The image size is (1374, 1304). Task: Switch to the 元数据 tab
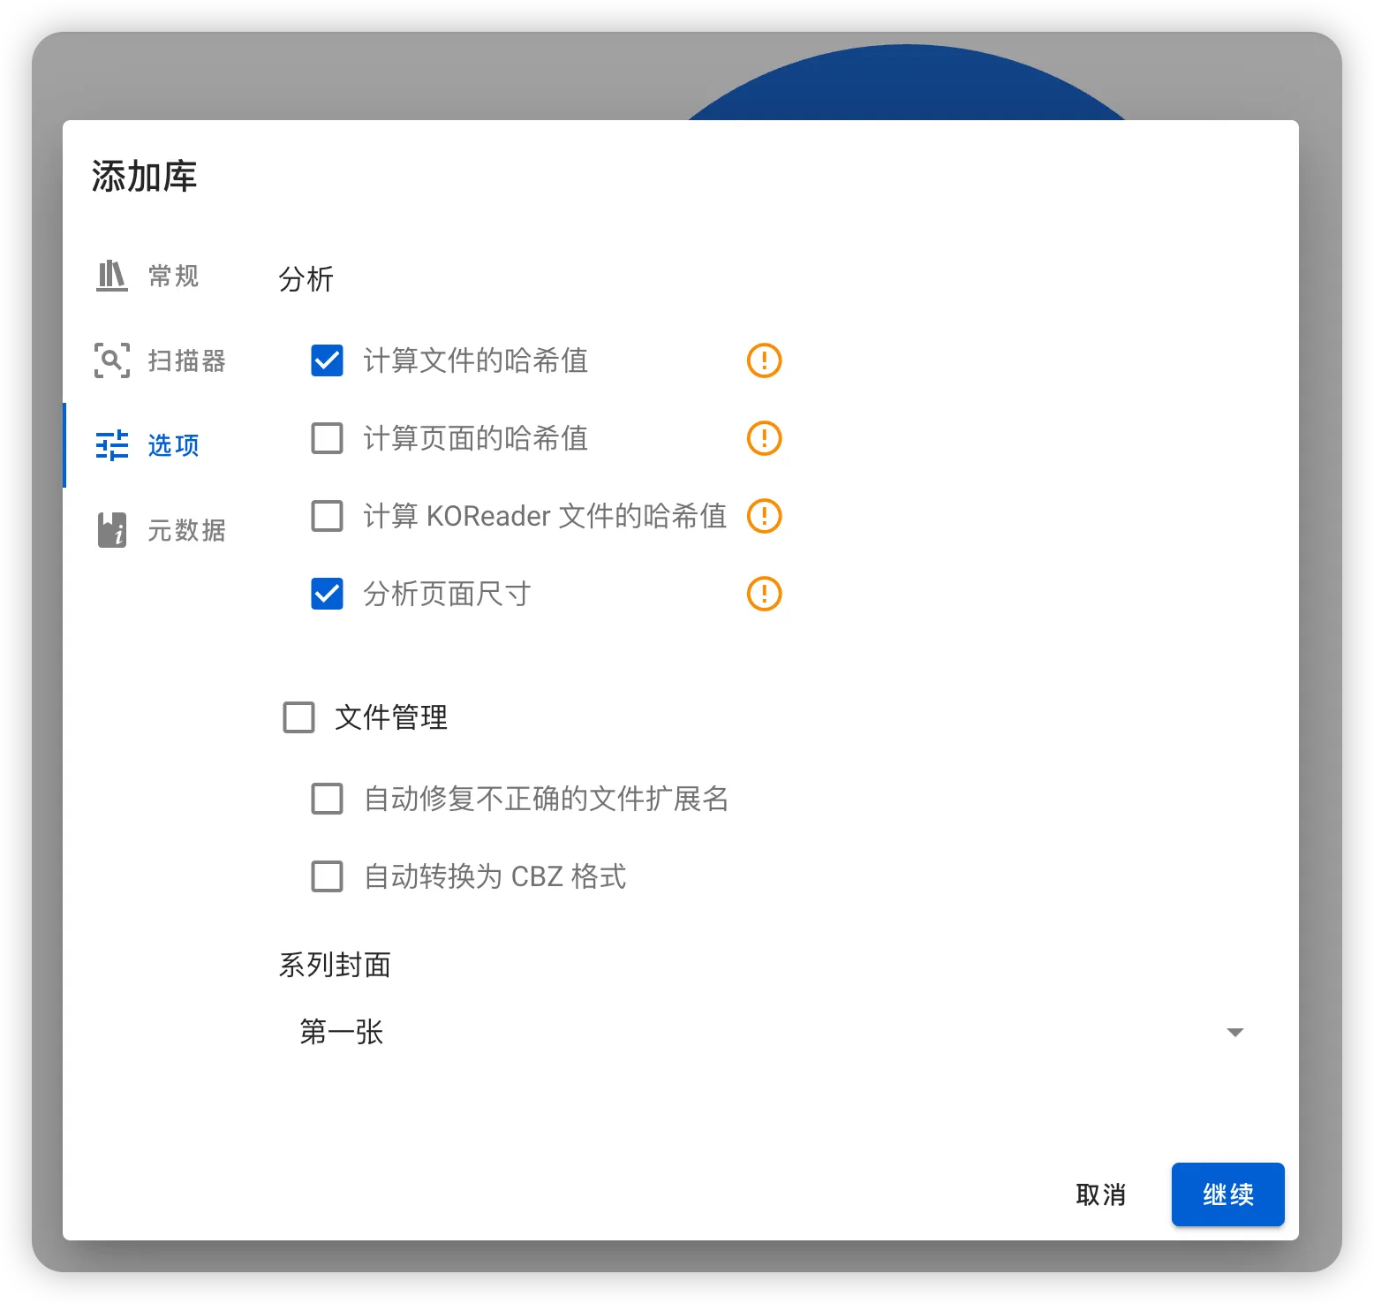[162, 530]
